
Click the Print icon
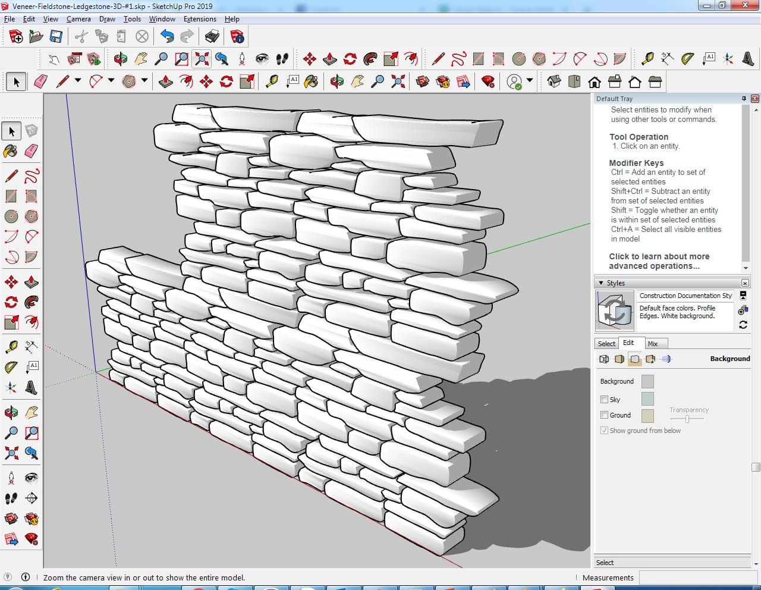tap(212, 37)
